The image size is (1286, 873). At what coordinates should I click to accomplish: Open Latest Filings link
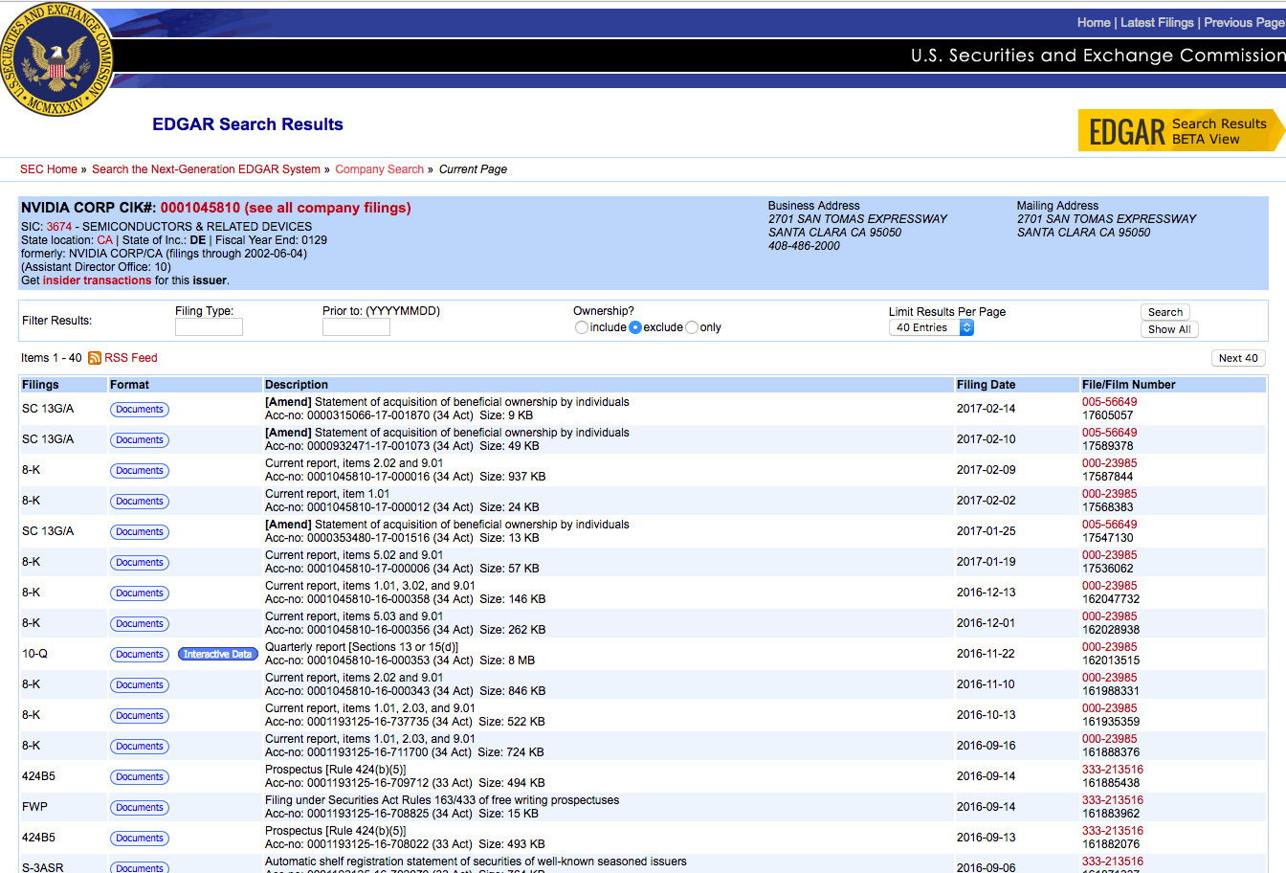(1157, 22)
